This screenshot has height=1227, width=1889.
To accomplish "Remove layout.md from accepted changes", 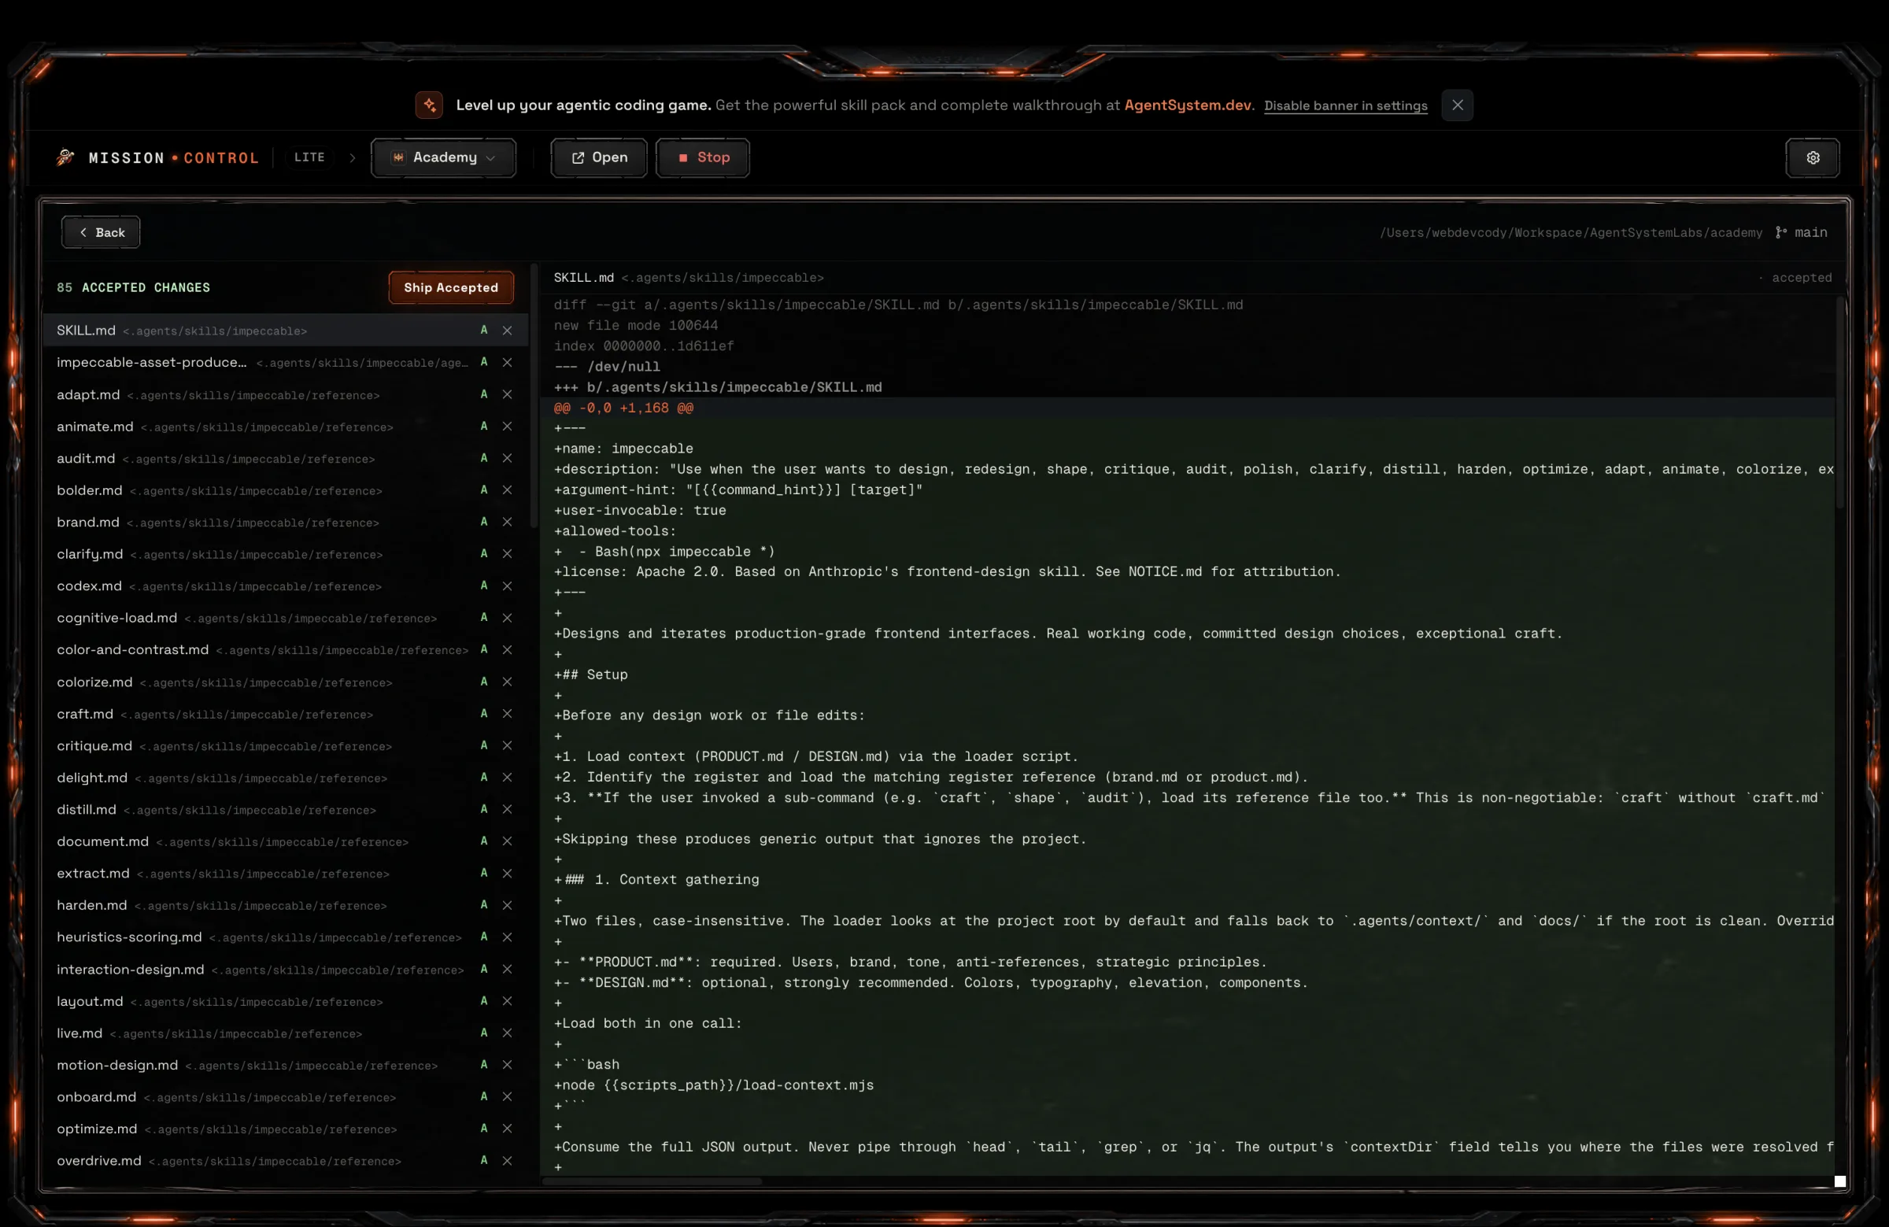I will pyautogui.click(x=507, y=1001).
